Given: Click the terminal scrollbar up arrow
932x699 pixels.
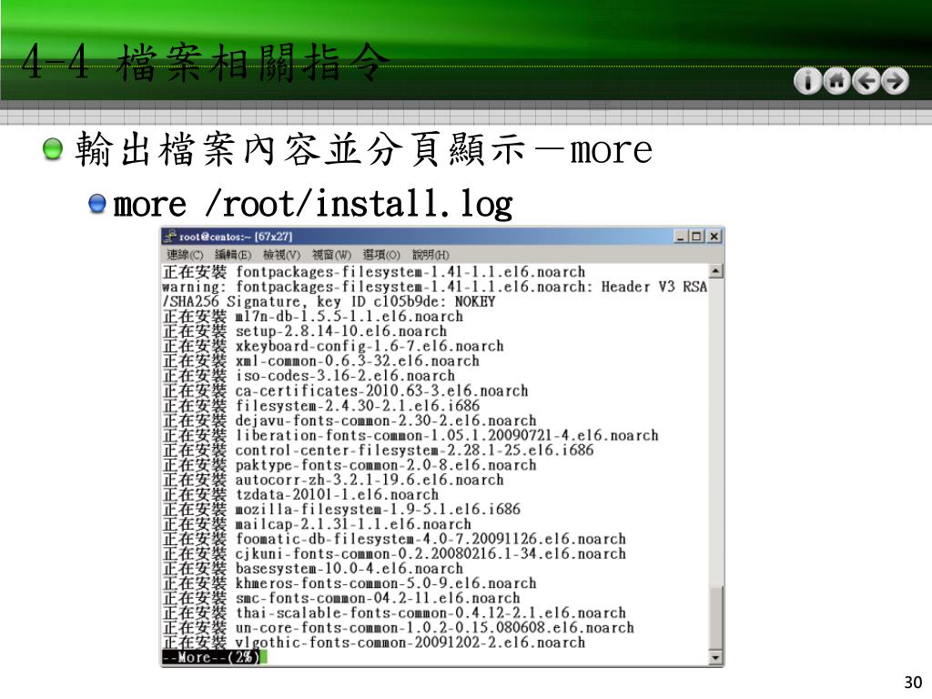Looking at the screenshot, I should [x=715, y=271].
